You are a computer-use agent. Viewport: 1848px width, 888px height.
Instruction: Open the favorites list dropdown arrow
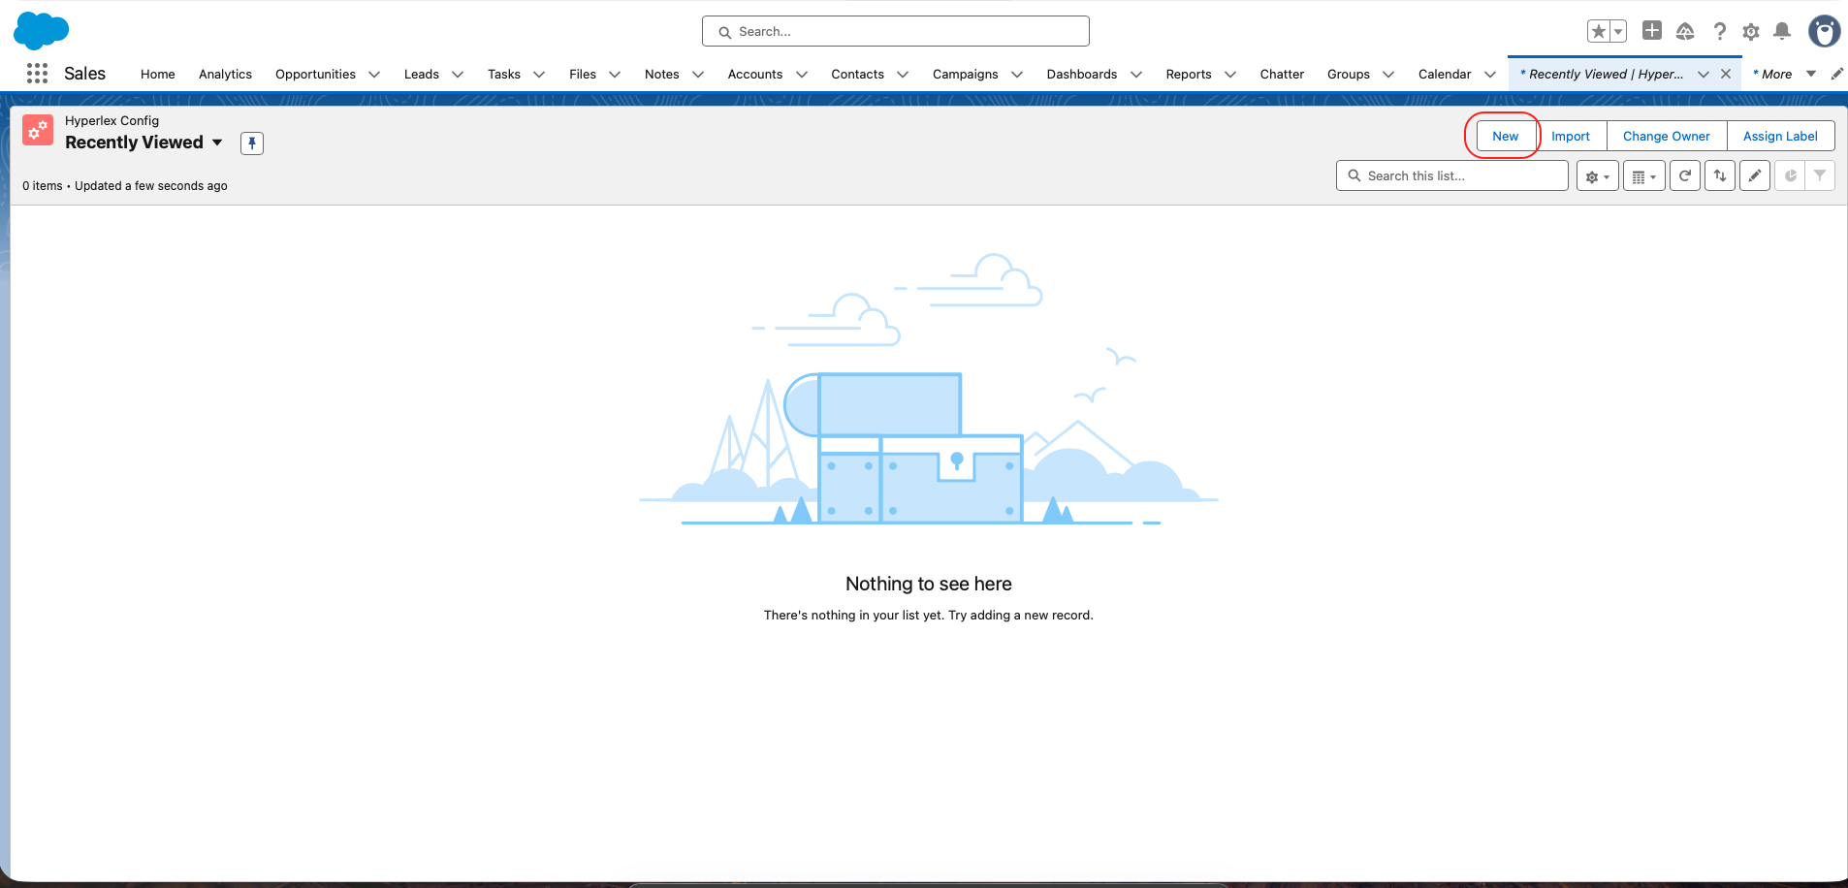click(x=1618, y=31)
